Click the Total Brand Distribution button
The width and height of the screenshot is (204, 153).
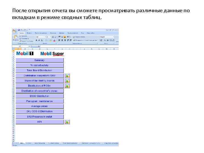[40, 70]
